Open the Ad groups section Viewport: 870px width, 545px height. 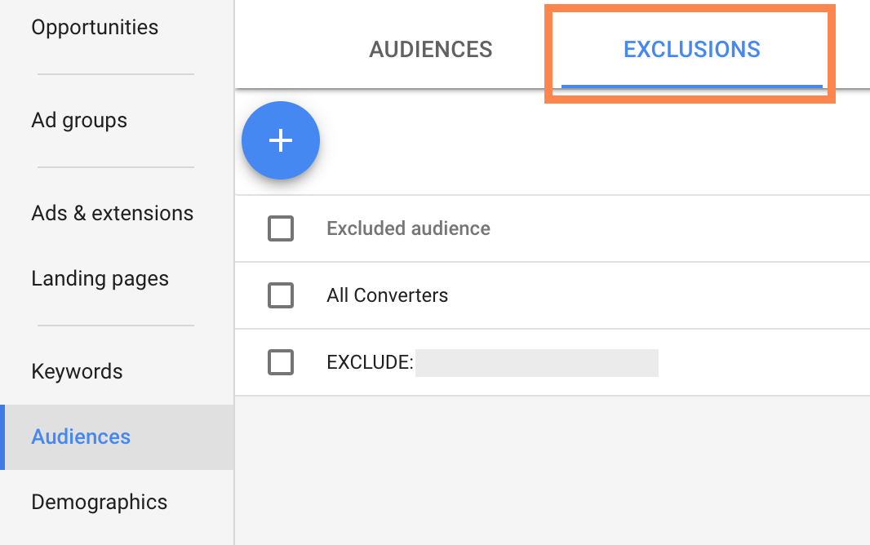(78, 120)
